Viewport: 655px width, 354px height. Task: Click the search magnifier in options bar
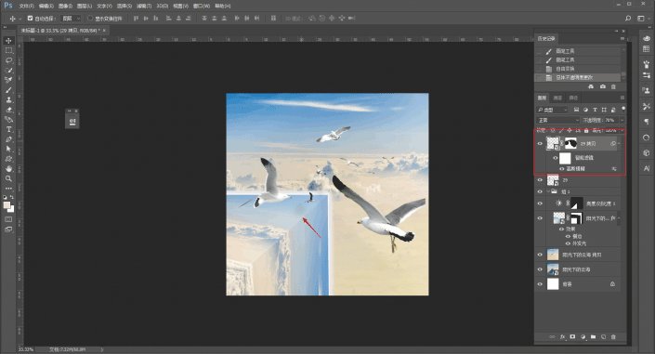[x=628, y=19]
